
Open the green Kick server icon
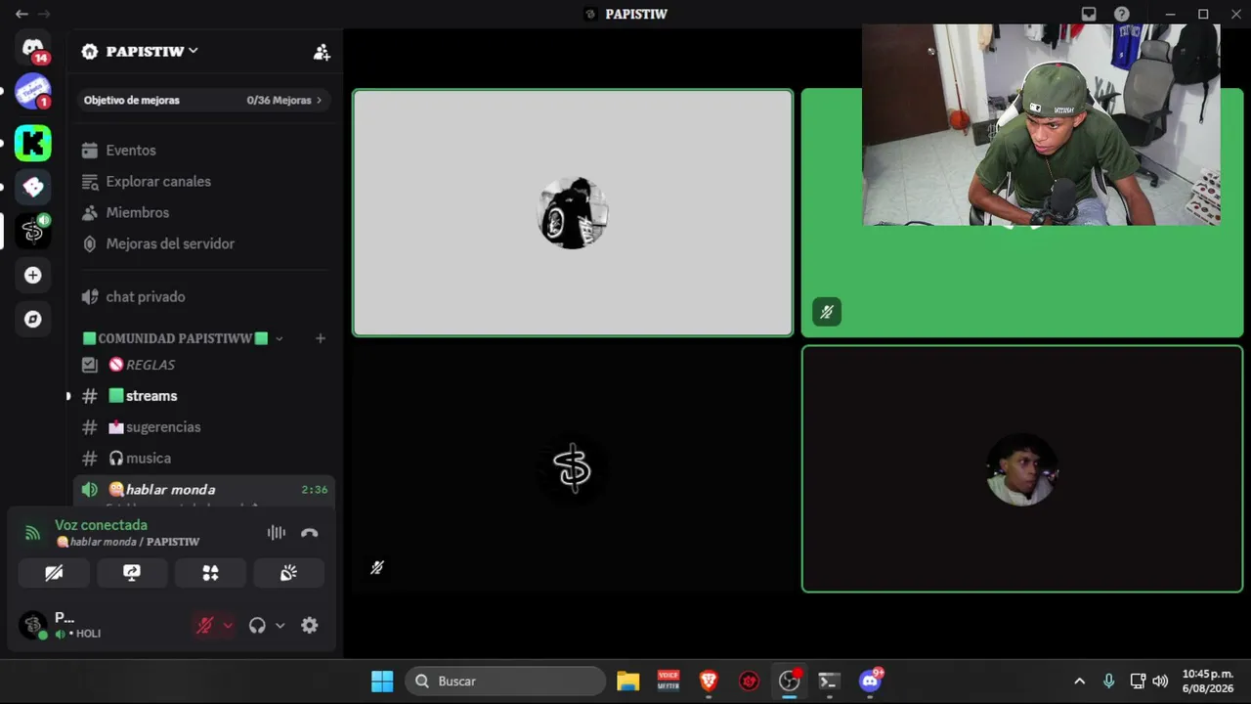click(x=33, y=143)
